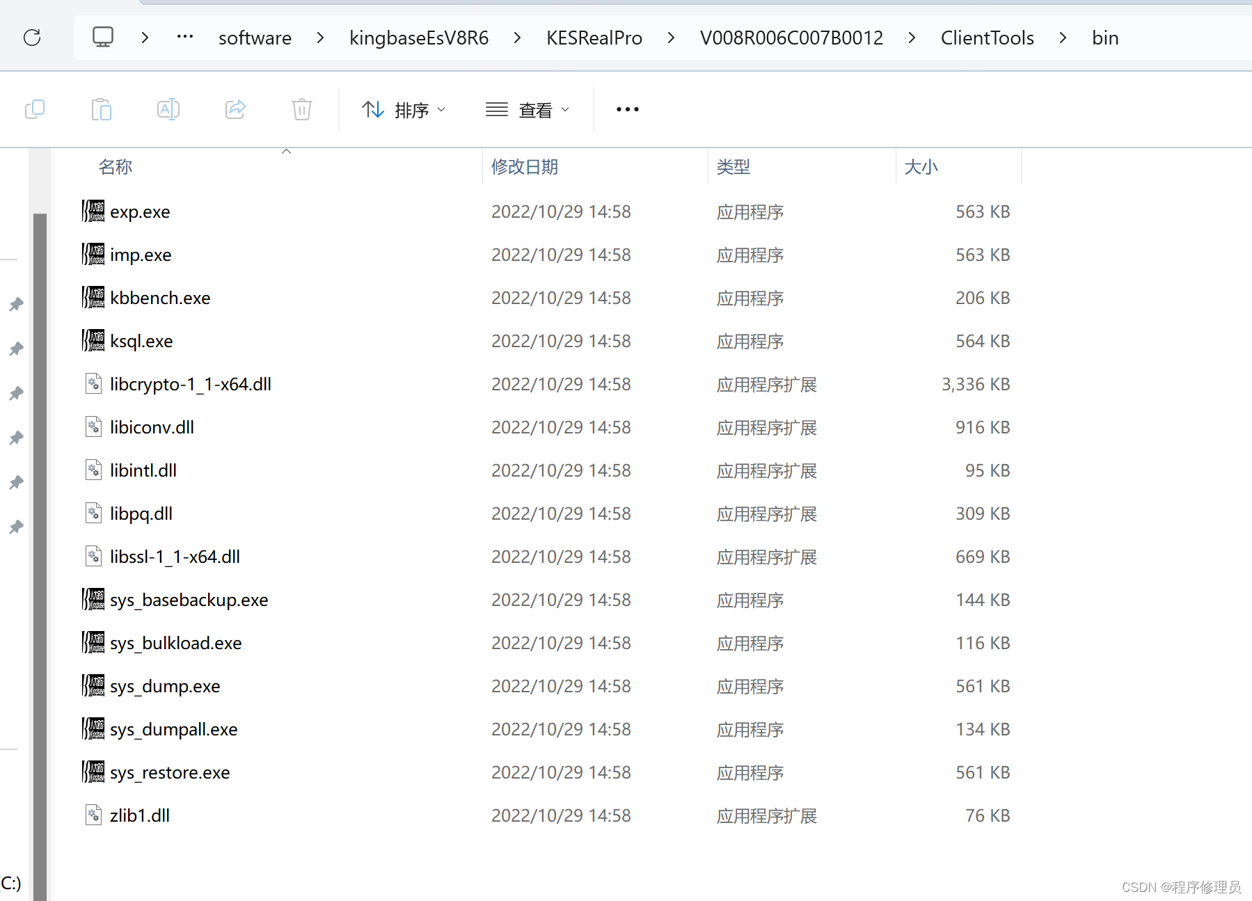Sort files by clicking 名称 column header
The image size is (1252, 901).
[x=116, y=166]
